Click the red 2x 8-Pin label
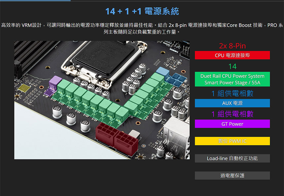Screen dimensions: 284x196 232,46
